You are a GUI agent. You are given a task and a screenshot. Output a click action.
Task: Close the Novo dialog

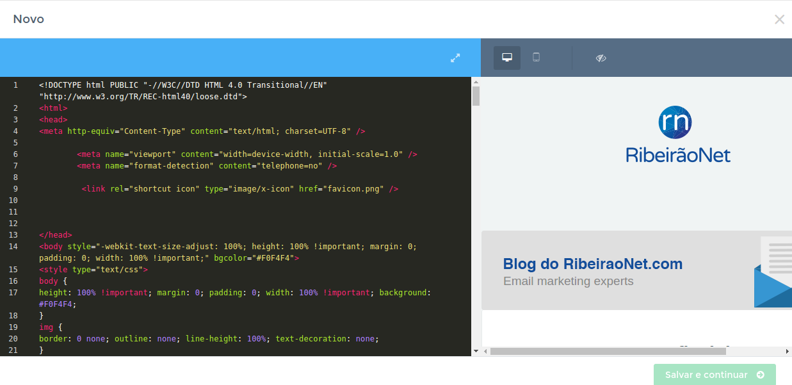click(779, 19)
